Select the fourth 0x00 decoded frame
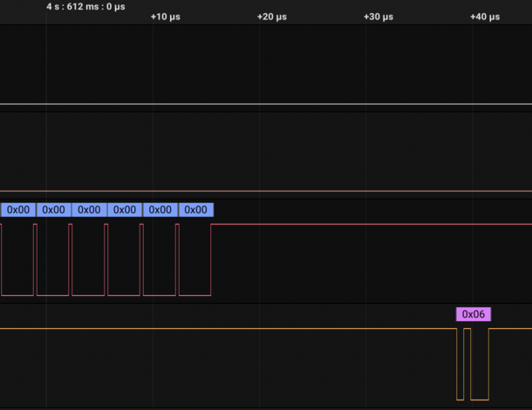Viewport: 532px width, 410px height. click(125, 210)
